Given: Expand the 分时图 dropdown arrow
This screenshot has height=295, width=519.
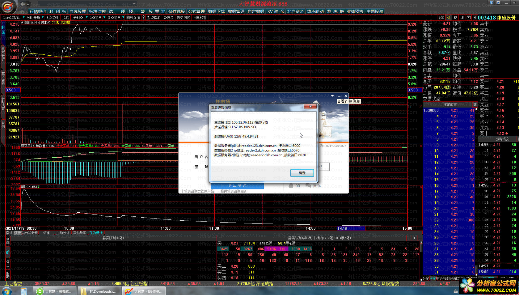Looking at the screenshot, I should pos(87,18).
